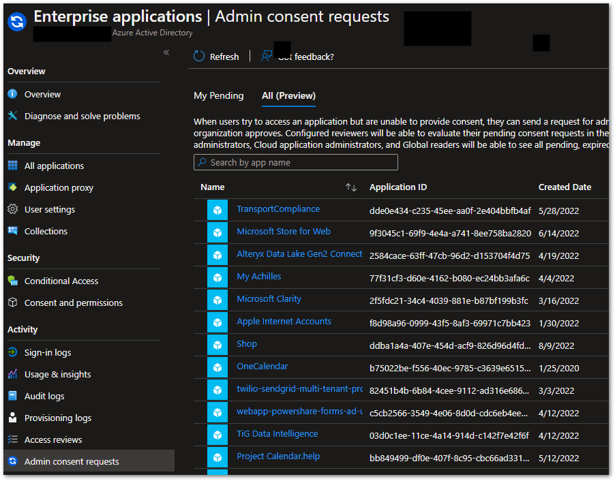Click the Conditional Access icon
The width and height of the screenshot is (615, 481).
(x=12, y=281)
